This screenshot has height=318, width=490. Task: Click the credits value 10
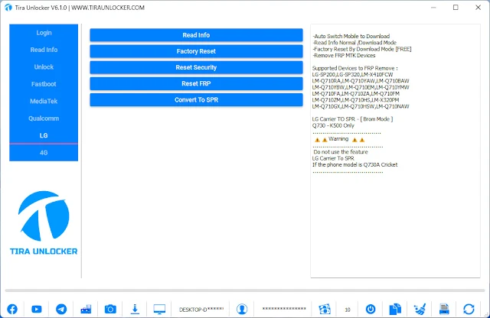(348, 310)
